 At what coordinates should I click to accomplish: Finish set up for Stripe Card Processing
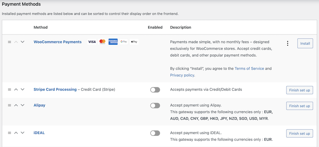300,90
